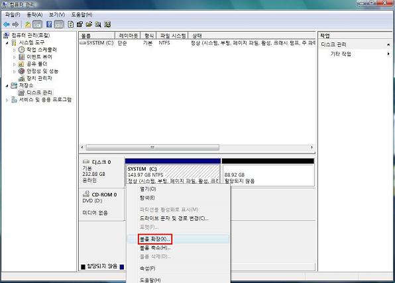This screenshot has width=395, height=283.
Task: Click the 232.88 GB size text under 디스크 0
Action: point(93,174)
